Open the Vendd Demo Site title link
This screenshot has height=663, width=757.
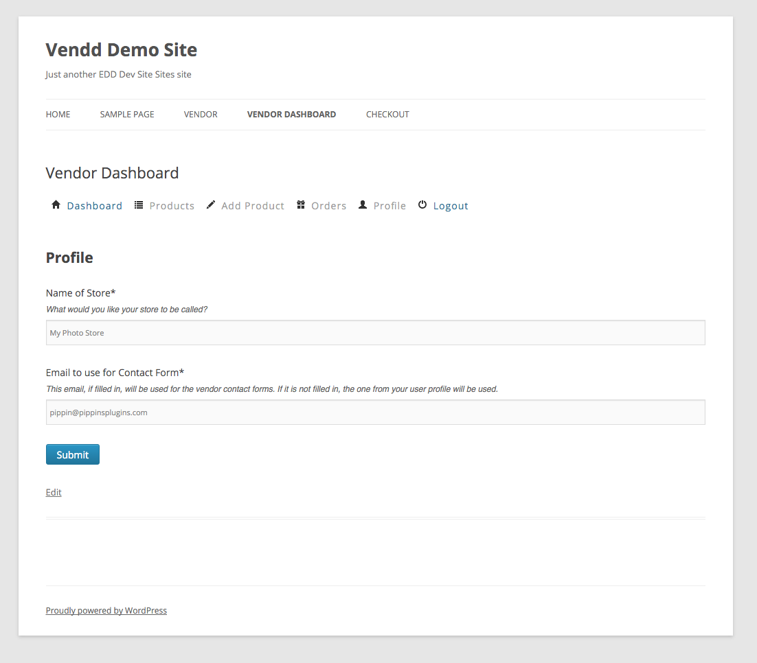(x=122, y=50)
